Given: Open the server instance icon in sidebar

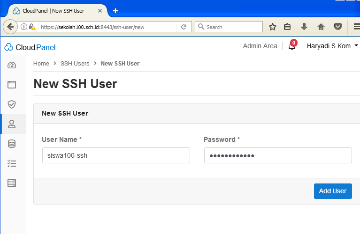Looking at the screenshot, I should pyautogui.click(x=12, y=183).
